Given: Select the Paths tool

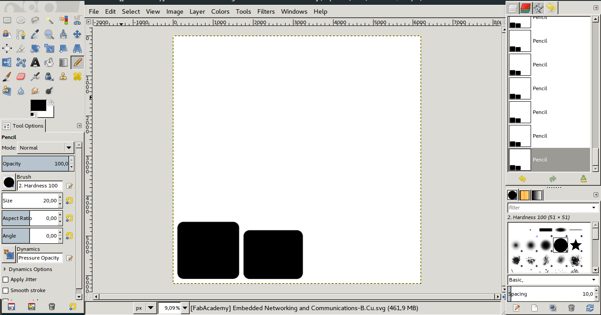Looking at the screenshot, I should [21, 34].
